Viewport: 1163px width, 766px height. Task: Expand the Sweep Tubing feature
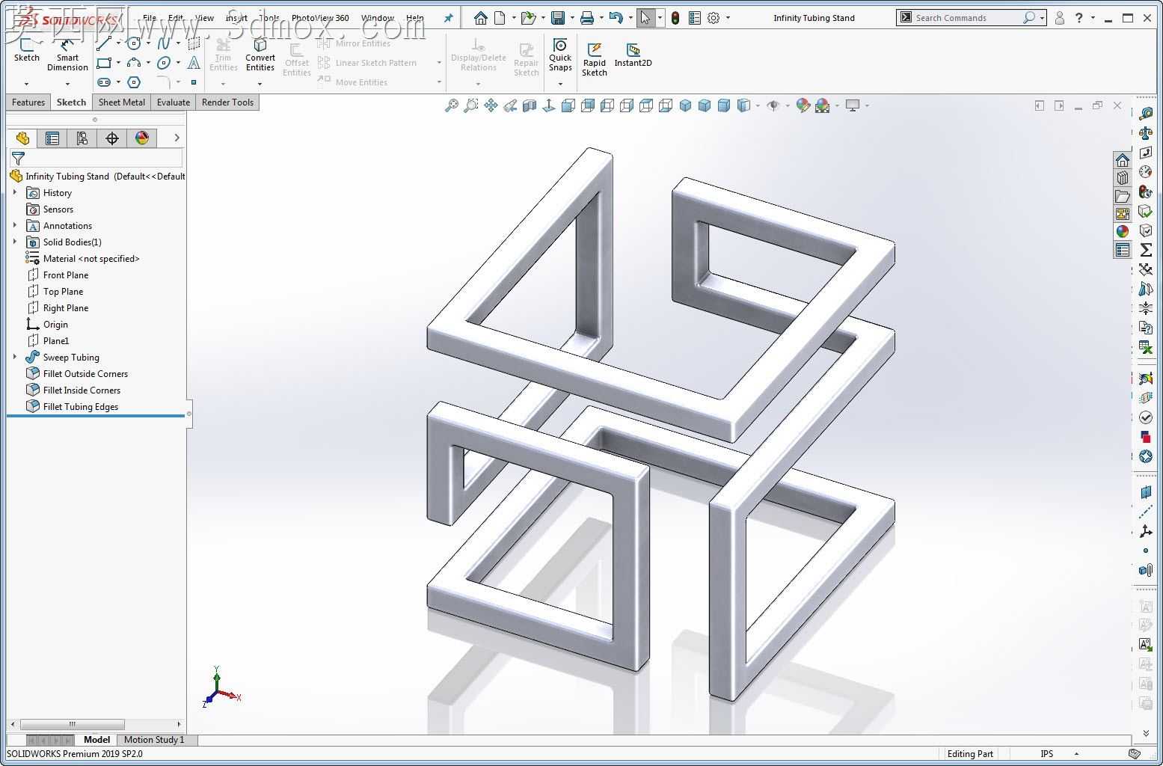point(15,358)
